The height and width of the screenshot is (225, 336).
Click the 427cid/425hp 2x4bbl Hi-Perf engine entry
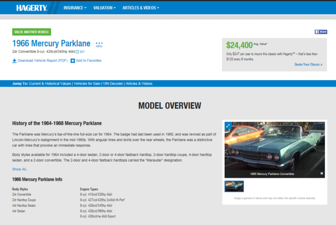[102, 200]
